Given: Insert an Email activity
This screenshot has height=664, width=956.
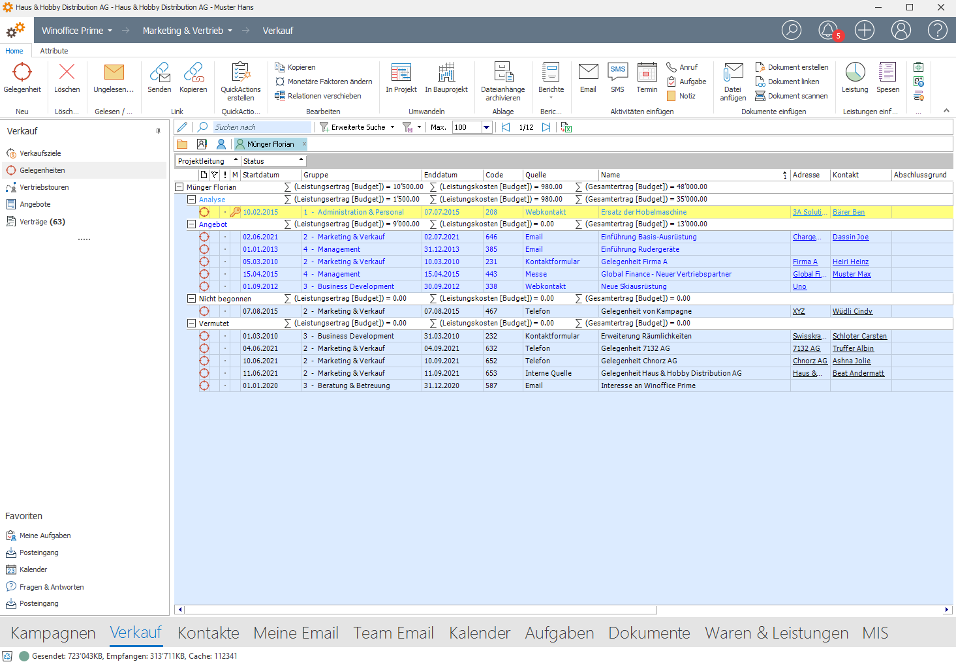Looking at the screenshot, I should pos(588,78).
